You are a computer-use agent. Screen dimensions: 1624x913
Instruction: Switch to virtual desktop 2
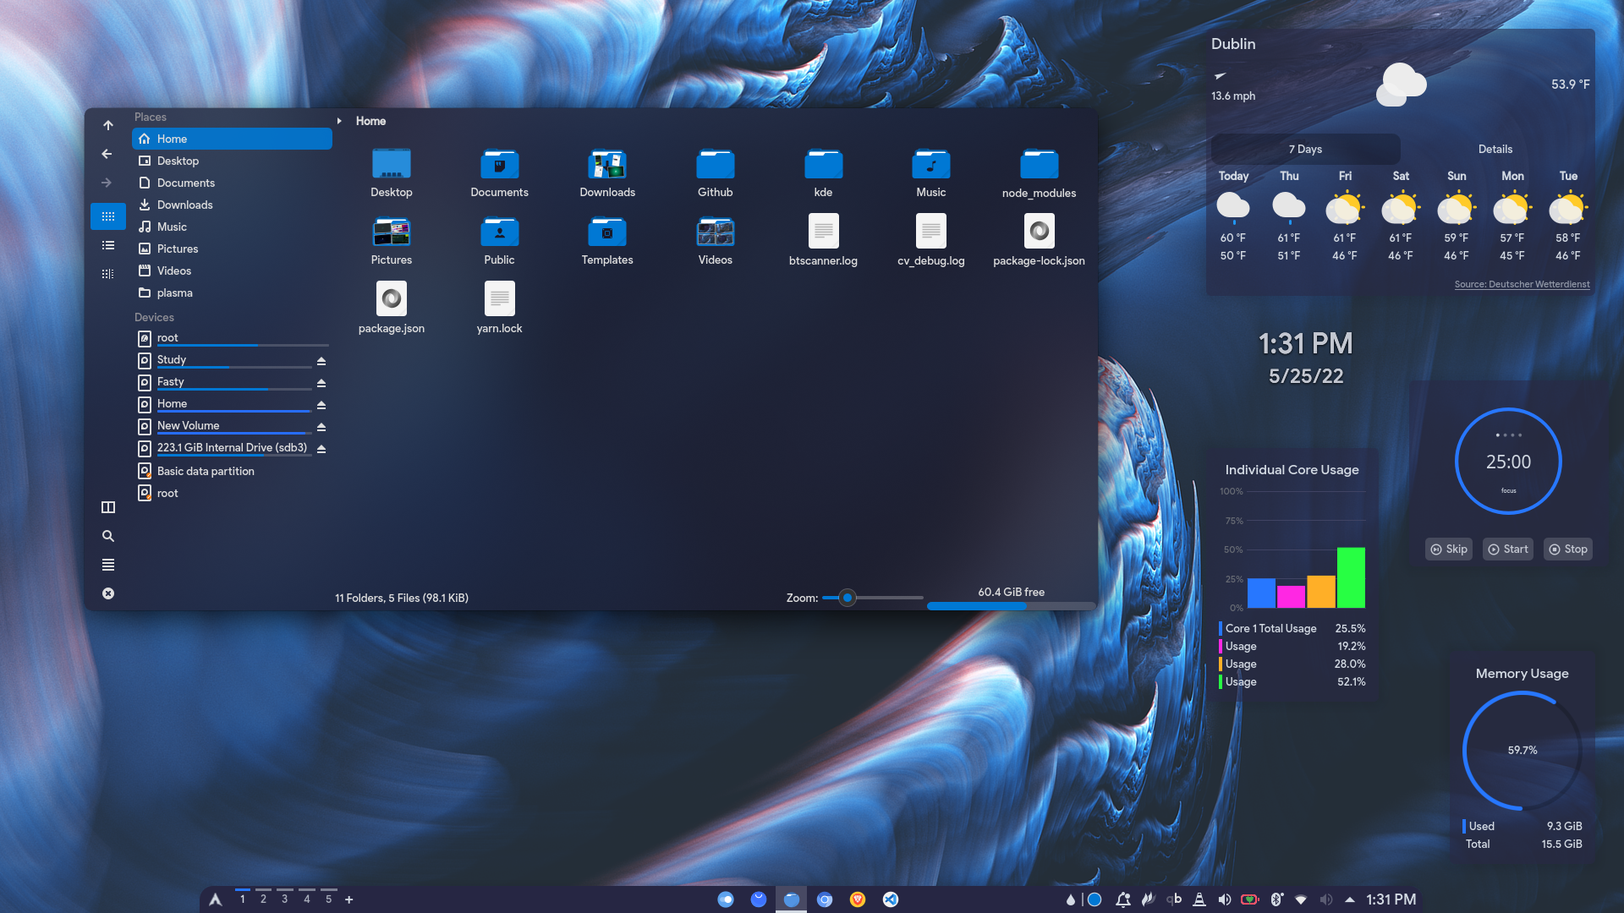click(x=263, y=899)
